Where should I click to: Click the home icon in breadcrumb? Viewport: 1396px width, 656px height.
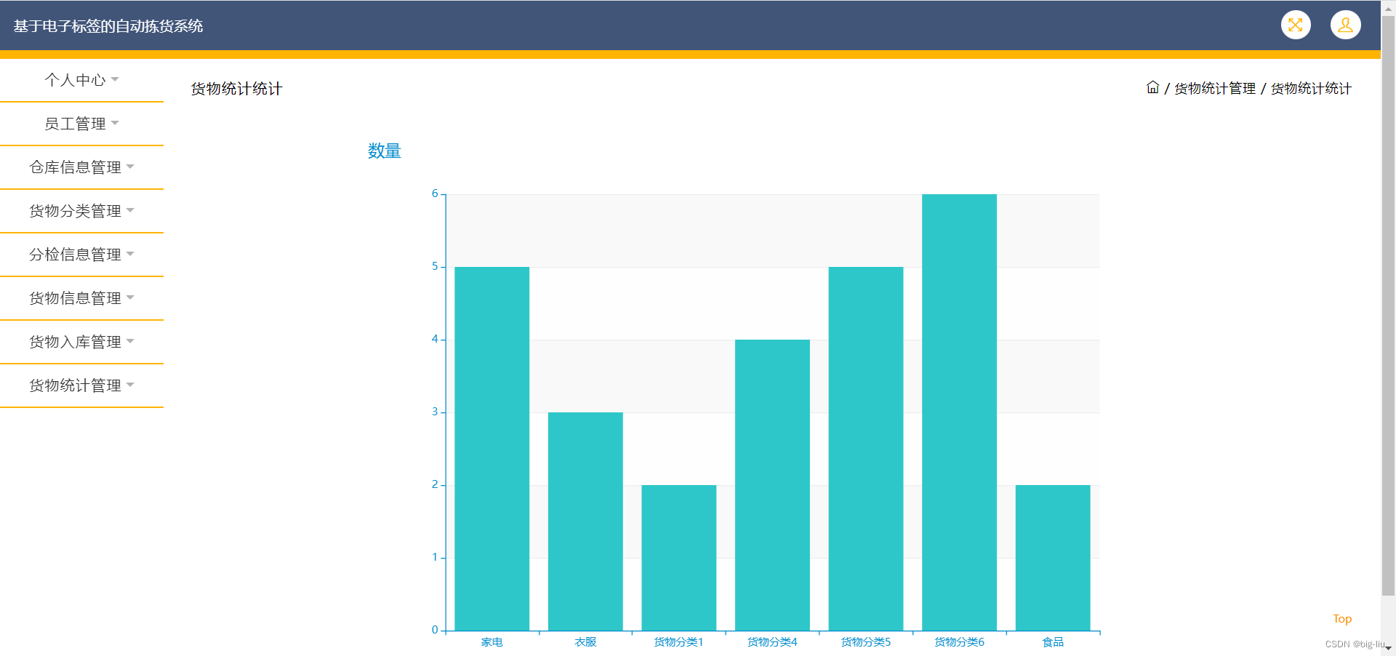1152,87
